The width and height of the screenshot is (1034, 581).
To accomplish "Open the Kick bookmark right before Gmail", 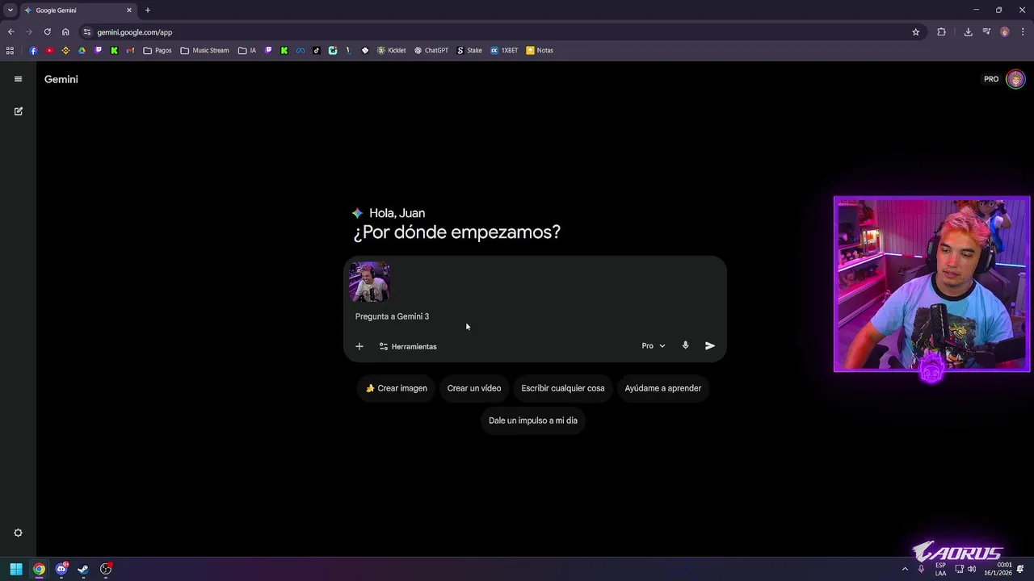I will coord(114,50).
